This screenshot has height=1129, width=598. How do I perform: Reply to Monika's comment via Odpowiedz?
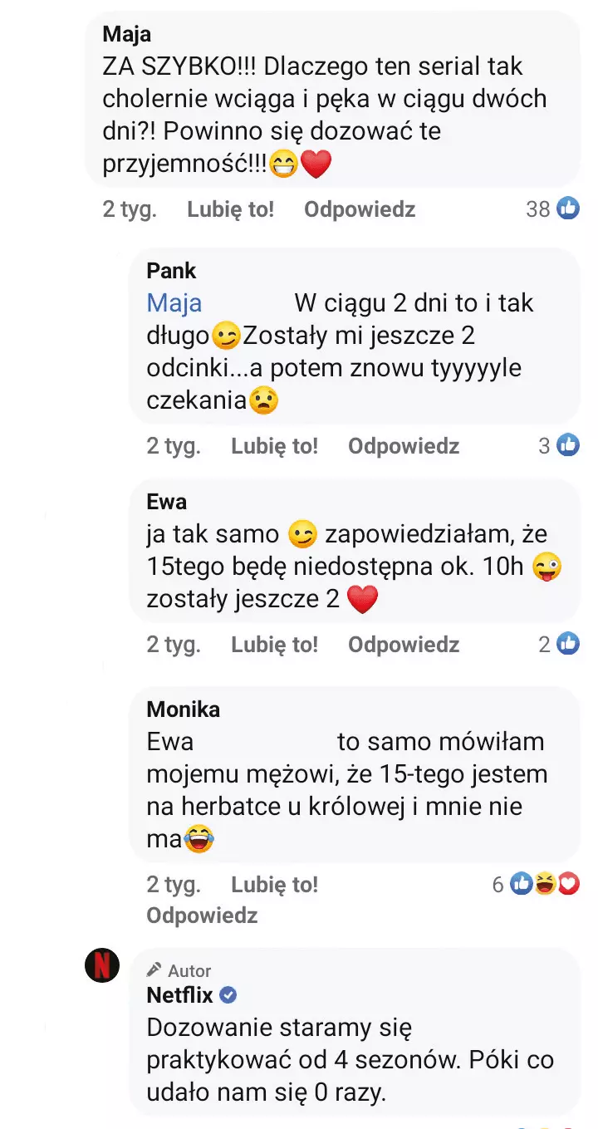[202, 915]
